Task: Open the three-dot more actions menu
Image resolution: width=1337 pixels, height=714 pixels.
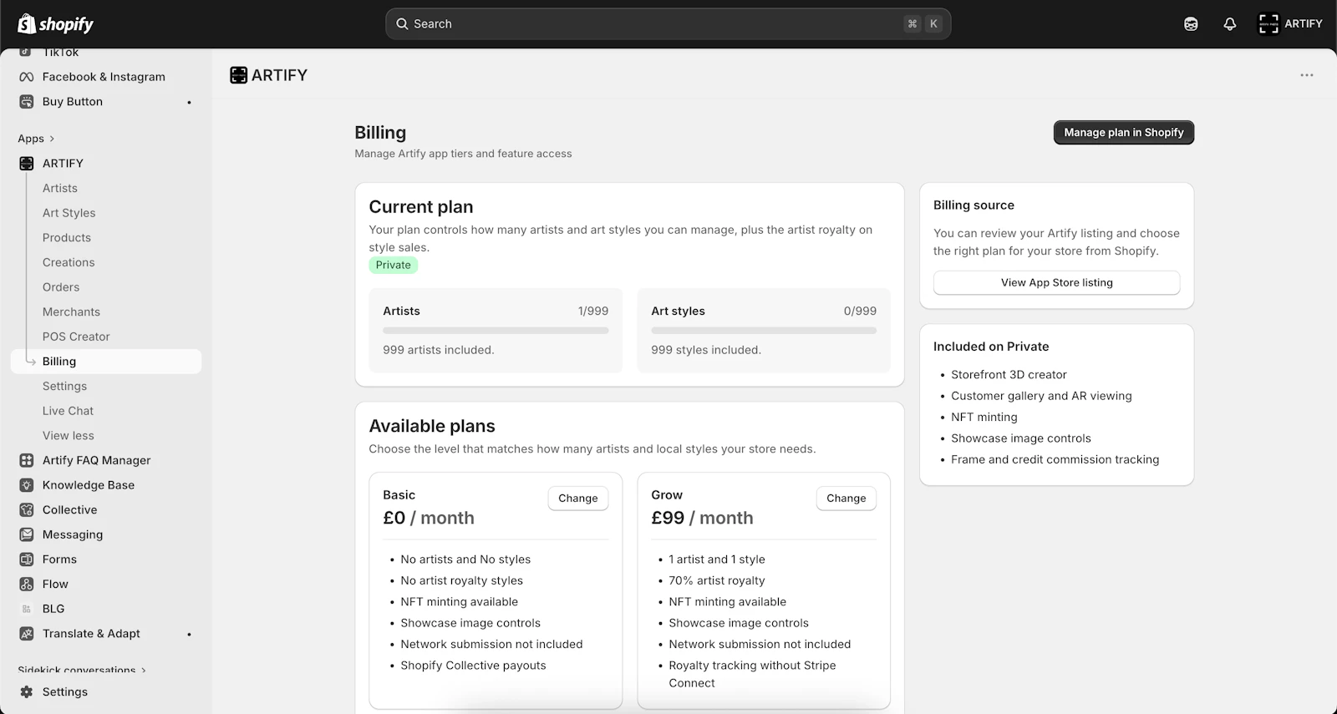Action: tap(1307, 75)
